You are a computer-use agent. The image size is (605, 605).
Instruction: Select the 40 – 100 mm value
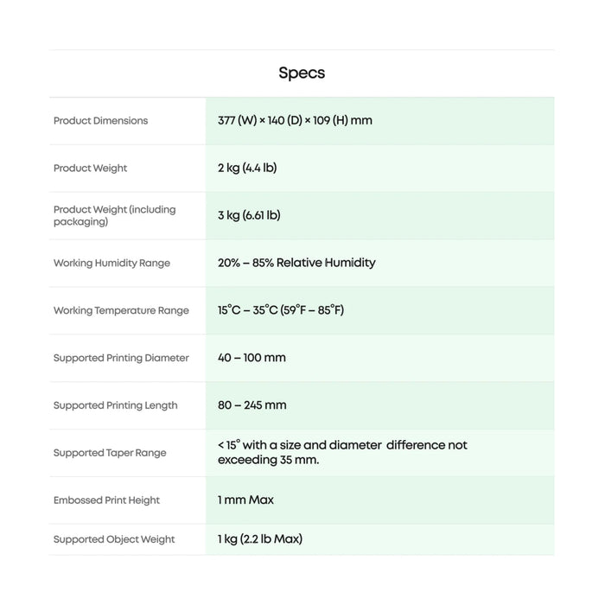tap(252, 358)
